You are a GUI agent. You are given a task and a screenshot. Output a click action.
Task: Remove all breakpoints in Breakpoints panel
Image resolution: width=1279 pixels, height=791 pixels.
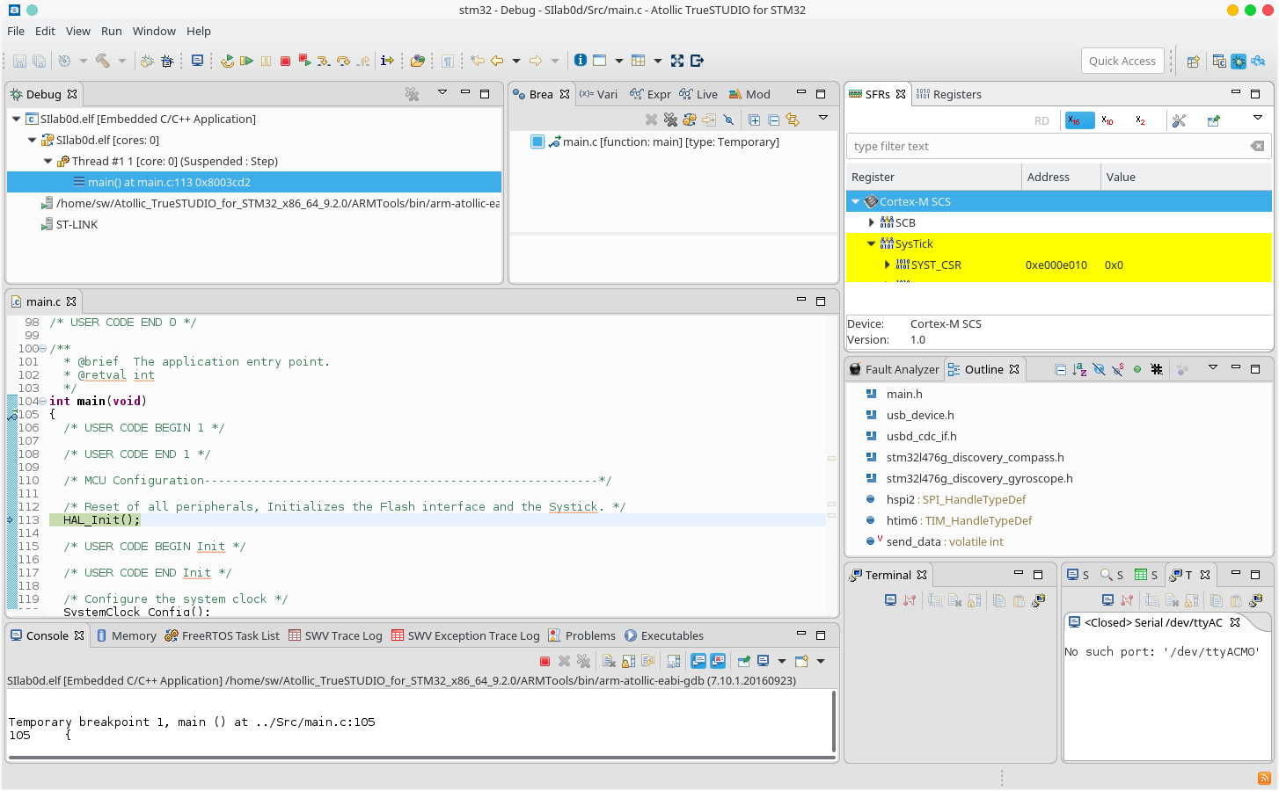point(670,120)
